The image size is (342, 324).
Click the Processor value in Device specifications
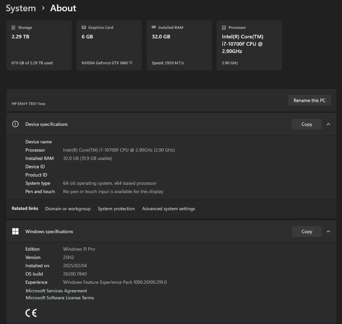click(x=119, y=150)
